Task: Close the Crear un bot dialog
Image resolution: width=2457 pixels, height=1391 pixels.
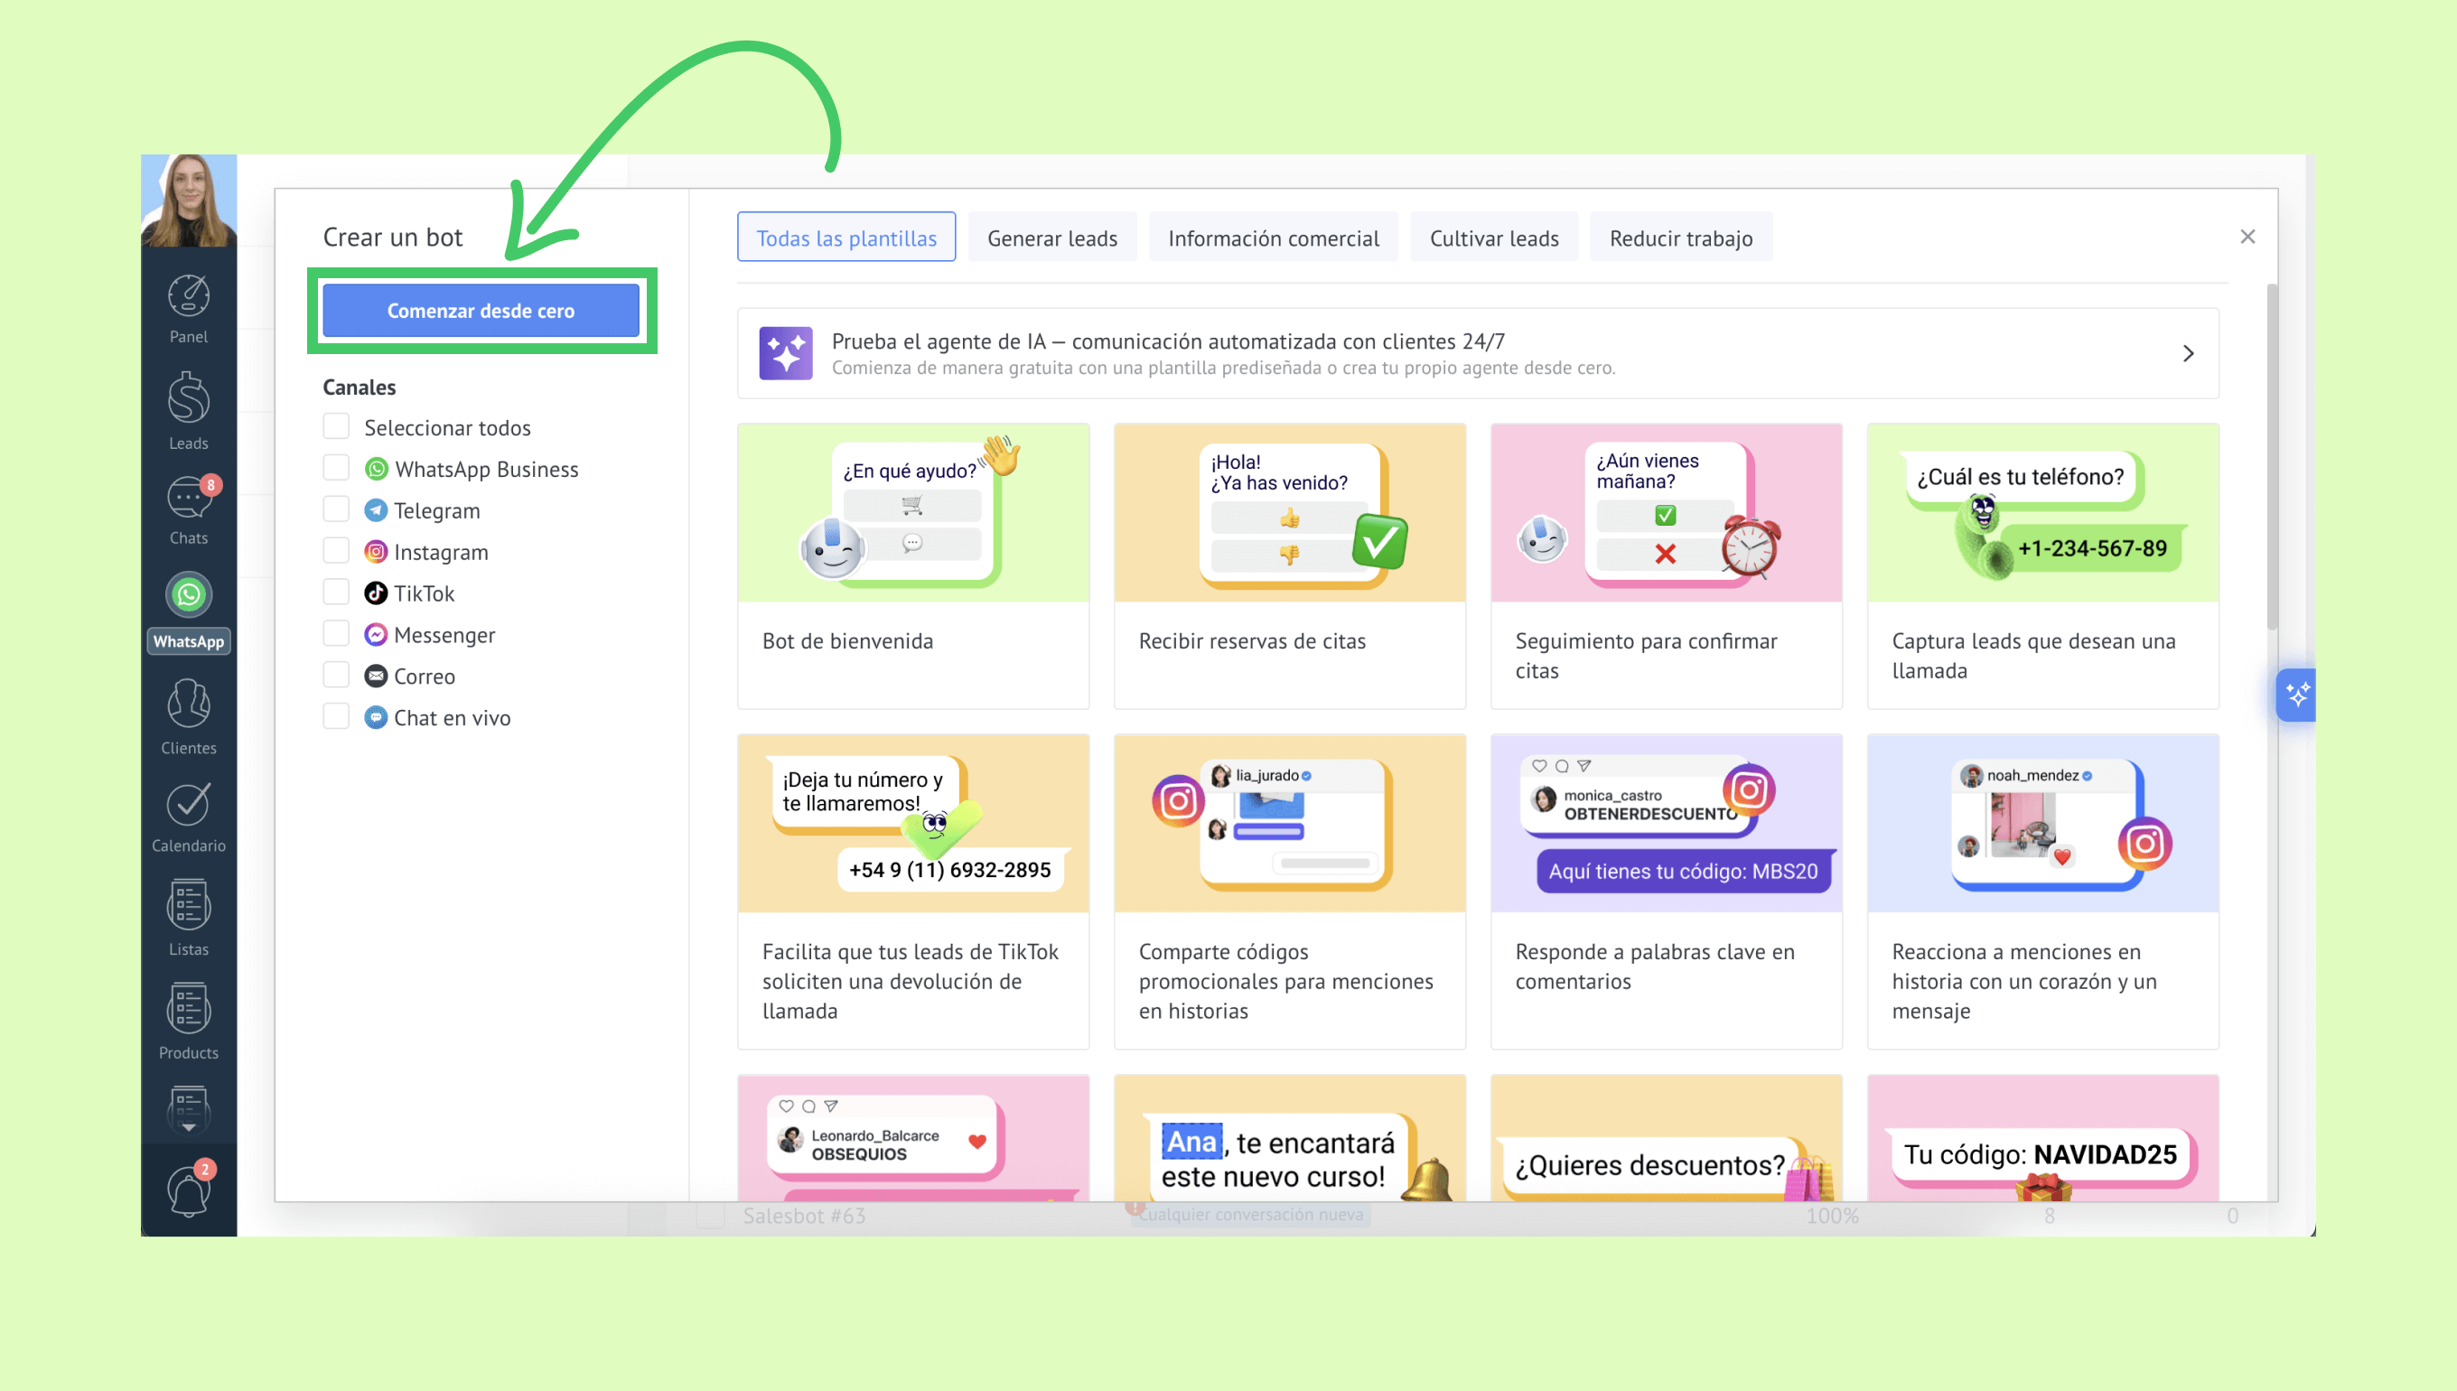Action: [2247, 236]
